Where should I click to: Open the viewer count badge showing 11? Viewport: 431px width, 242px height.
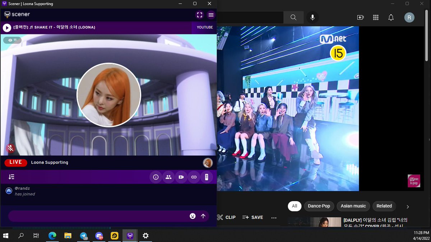point(13,40)
